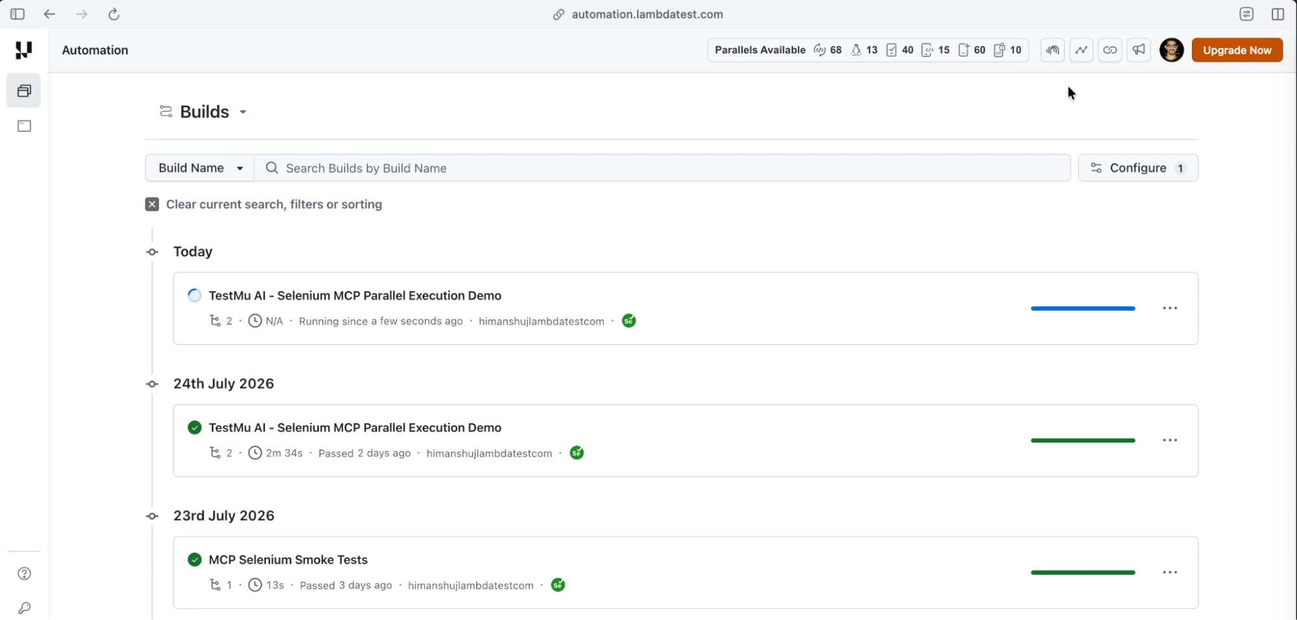Image resolution: width=1297 pixels, height=620 pixels.
Task: Collapse the 23rd July 2026 timeline group
Action: 152,516
